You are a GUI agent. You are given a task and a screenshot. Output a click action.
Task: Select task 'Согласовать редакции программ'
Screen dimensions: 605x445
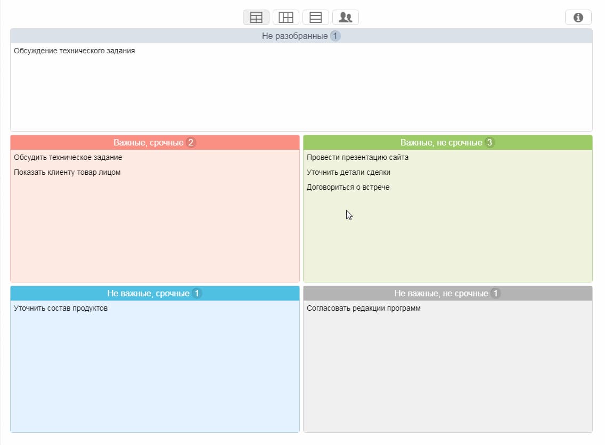click(x=363, y=309)
